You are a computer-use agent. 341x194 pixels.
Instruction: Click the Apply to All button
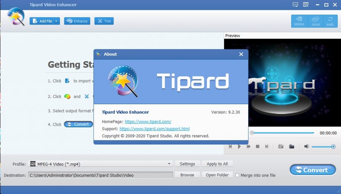[217, 164]
